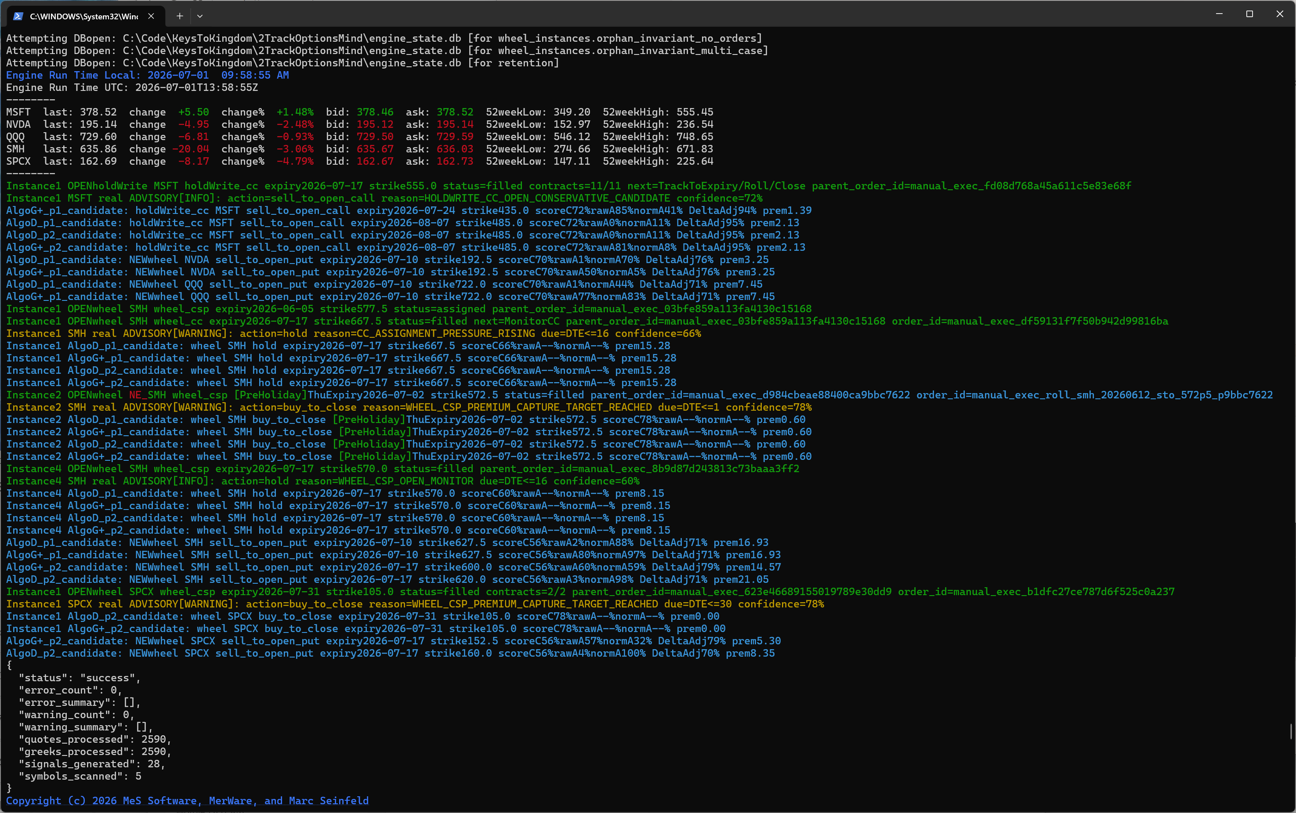
Task: Click the DBopen [for retention] line
Action: click(282, 63)
